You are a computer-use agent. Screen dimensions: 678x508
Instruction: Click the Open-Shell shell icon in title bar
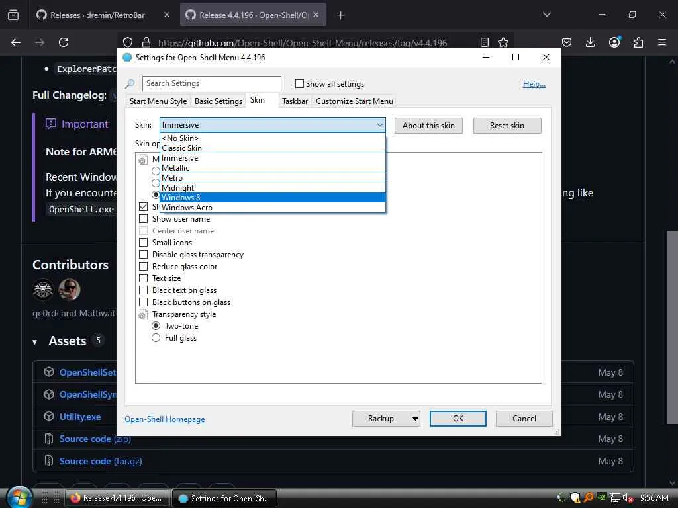tap(127, 57)
